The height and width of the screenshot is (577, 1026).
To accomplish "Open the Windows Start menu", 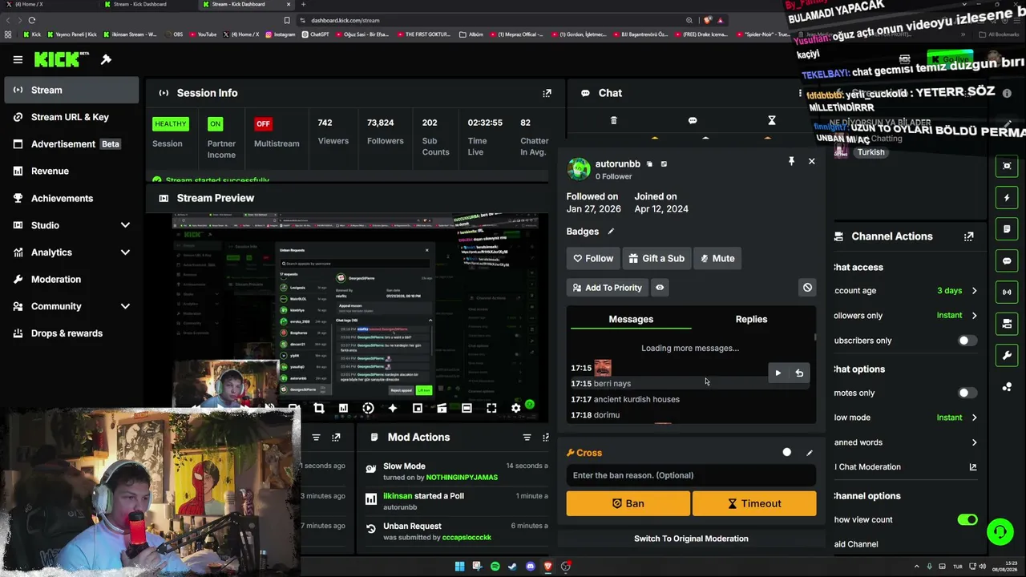I will pos(459,567).
